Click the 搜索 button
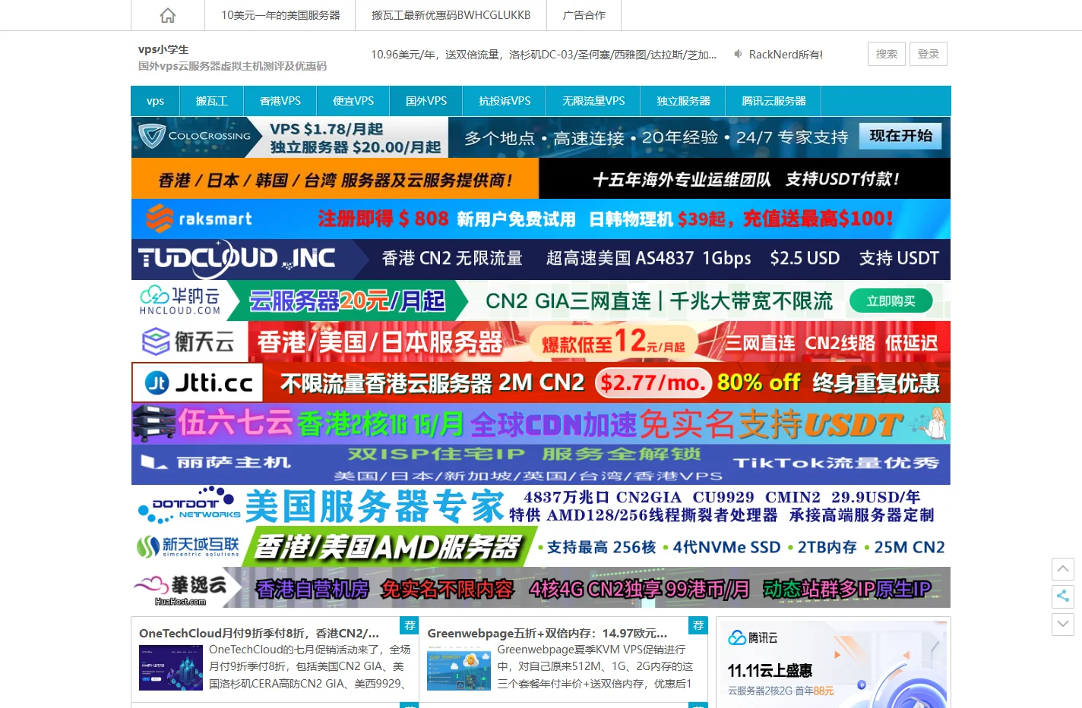The height and width of the screenshot is (708, 1082). click(x=887, y=54)
